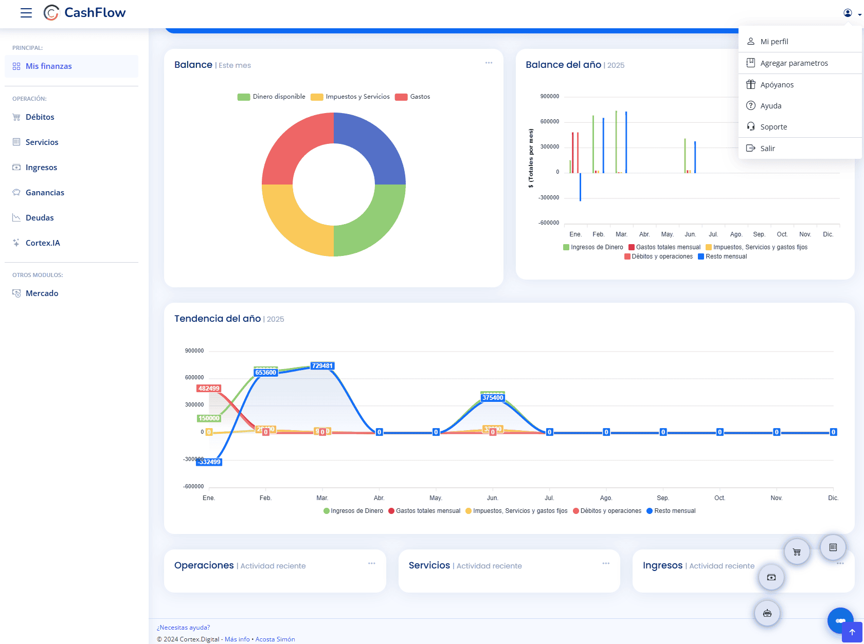The height and width of the screenshot is (644, 864).
Task: Open the hamburger menu to collapse sidebar
Action: (x=26, y=13)
